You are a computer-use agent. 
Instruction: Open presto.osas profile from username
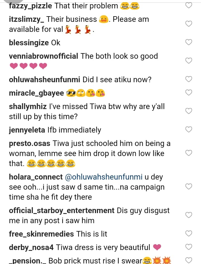point(30,143)
